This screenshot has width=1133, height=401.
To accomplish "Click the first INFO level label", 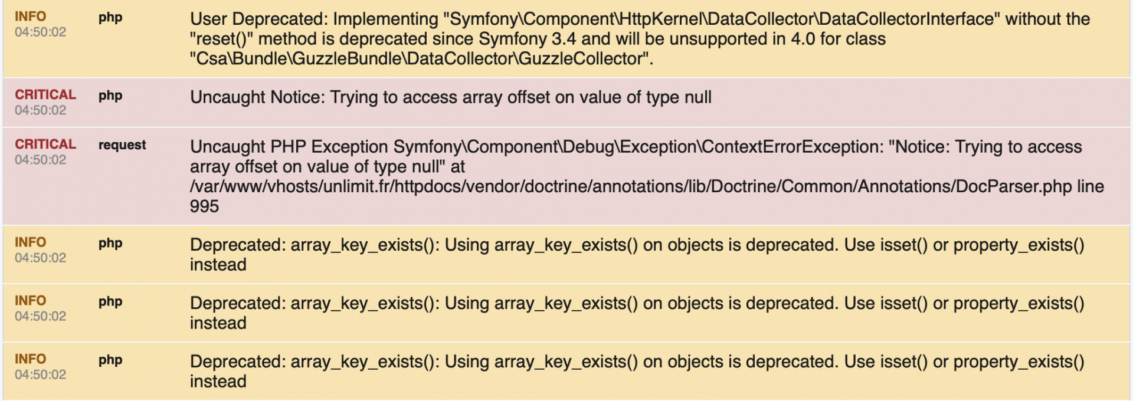I will click(x=31, y=17).
